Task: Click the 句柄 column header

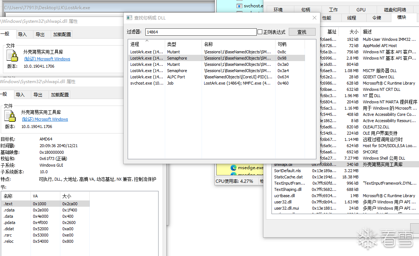Action: click(290, 44)
